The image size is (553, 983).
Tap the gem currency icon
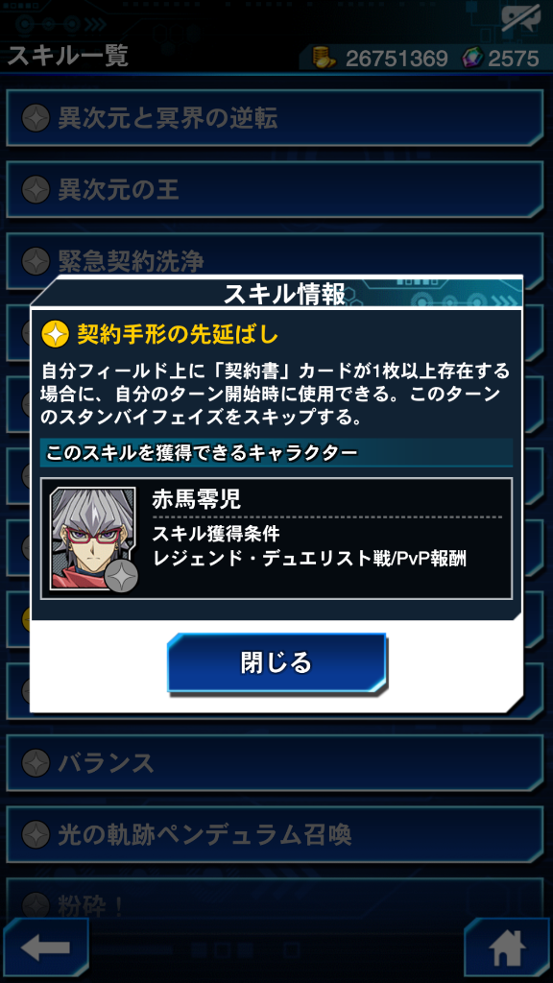click(x=472, y=59)
